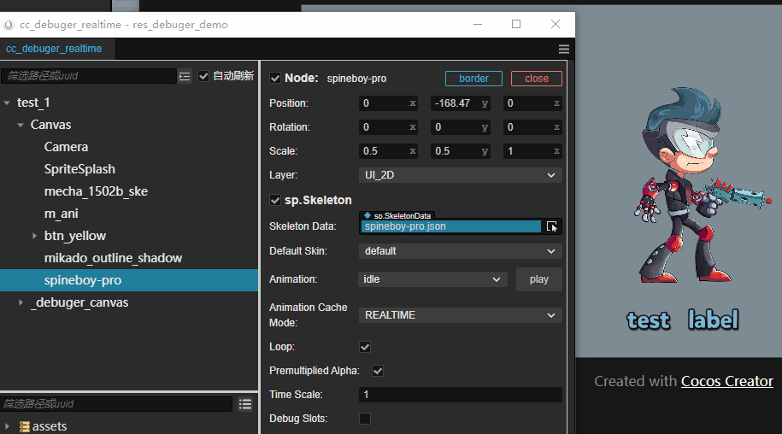Click the Scale y field 0.5
Screen dimensions: 782x434
[x=461, y=151]
